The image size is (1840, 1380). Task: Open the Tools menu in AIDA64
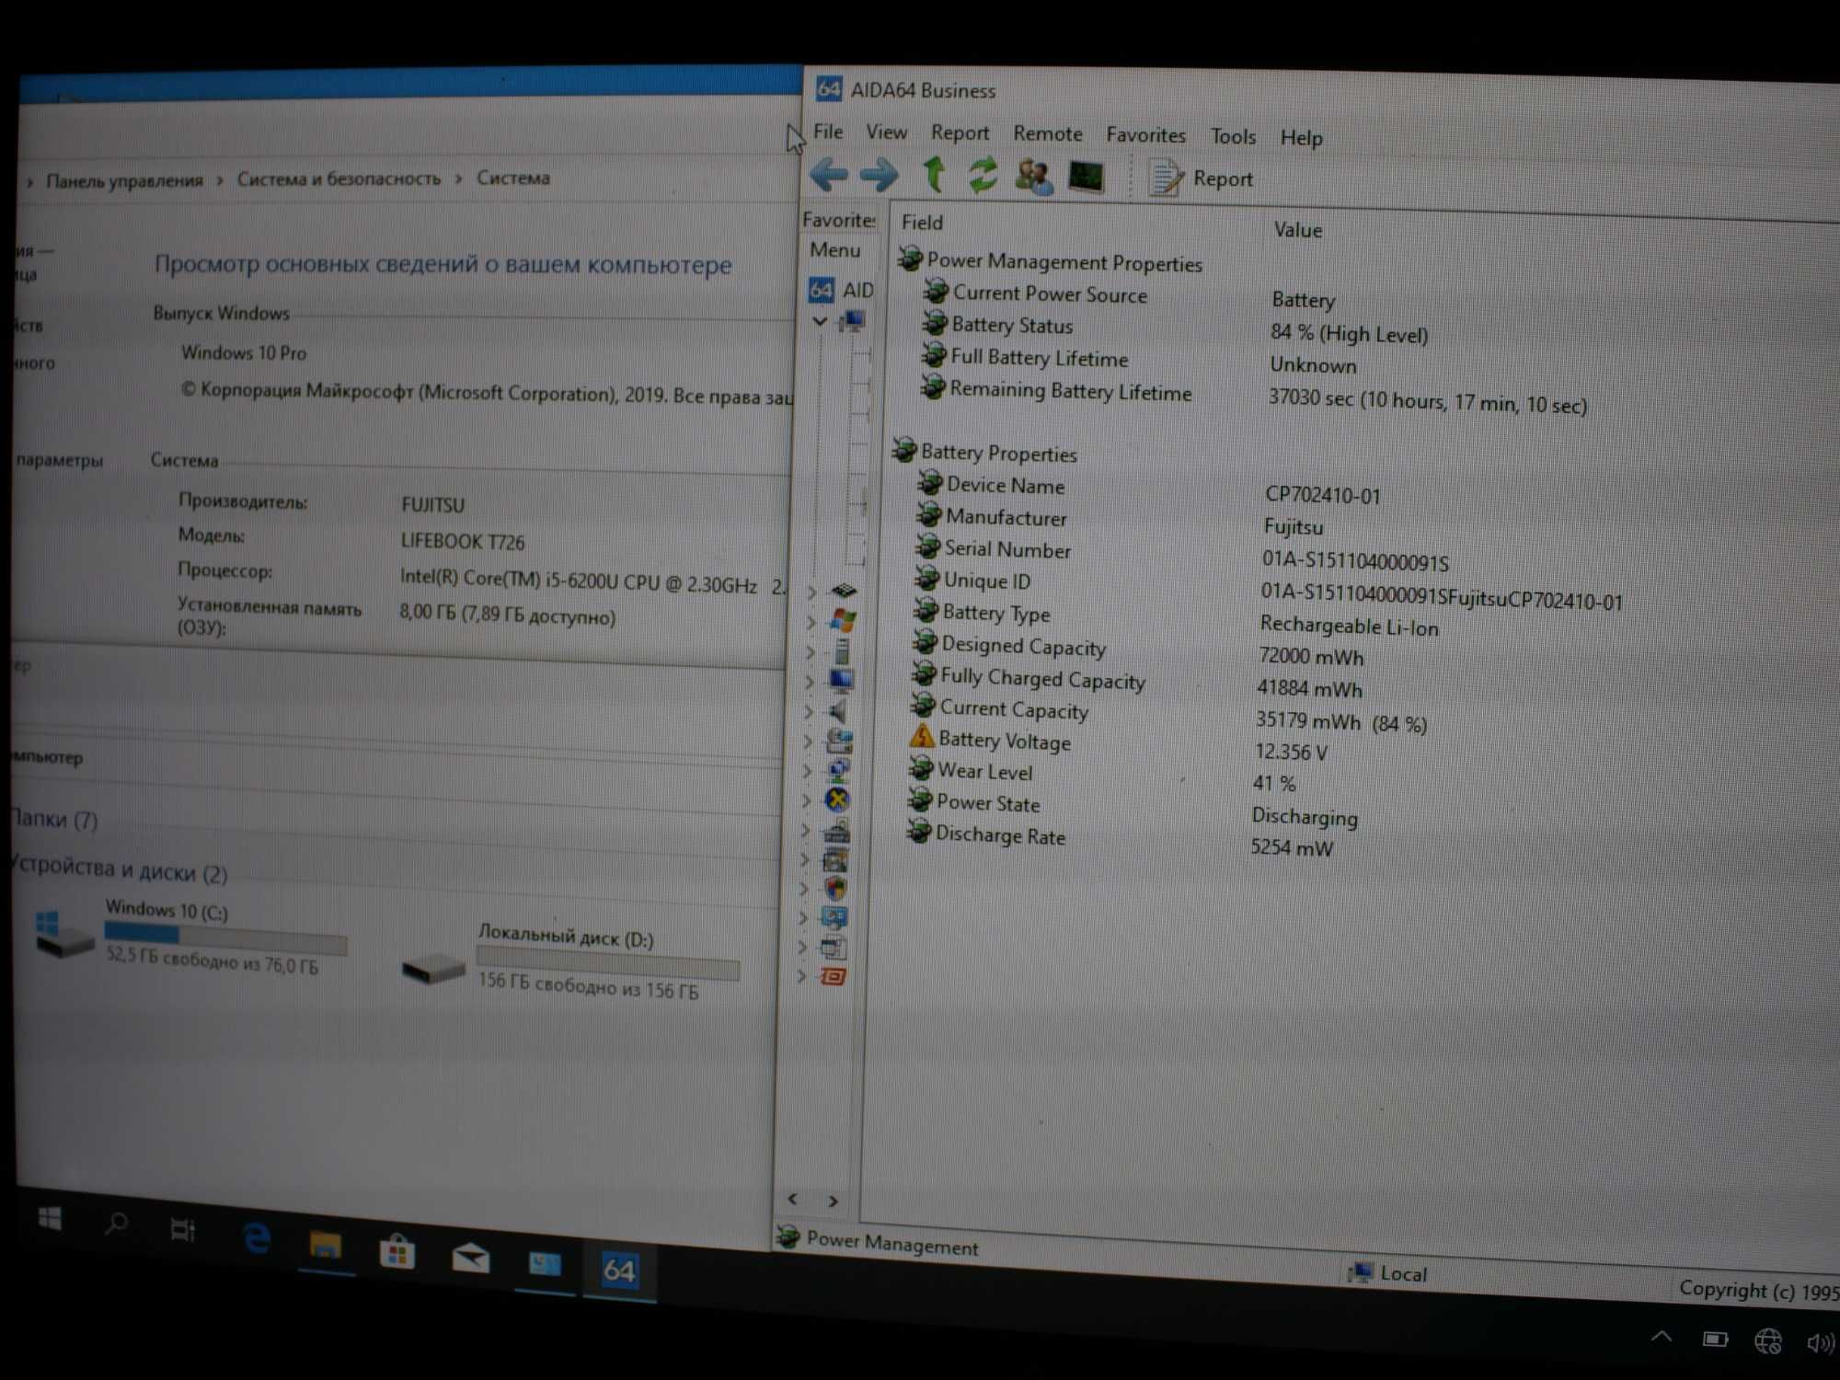pyautogui.click(x=1233, y=137)
